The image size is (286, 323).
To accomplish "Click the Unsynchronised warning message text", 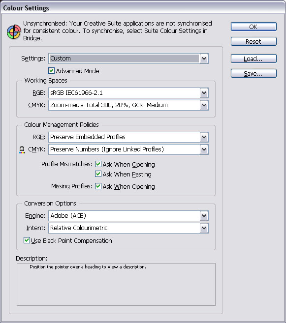I will [x=118, y=30].
